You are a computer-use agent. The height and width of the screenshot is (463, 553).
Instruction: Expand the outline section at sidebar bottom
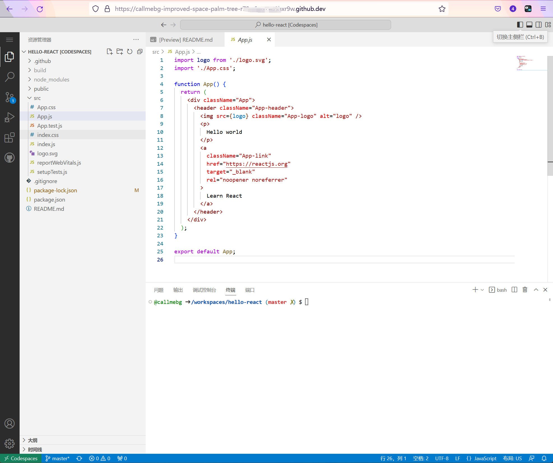click(83, 440)
